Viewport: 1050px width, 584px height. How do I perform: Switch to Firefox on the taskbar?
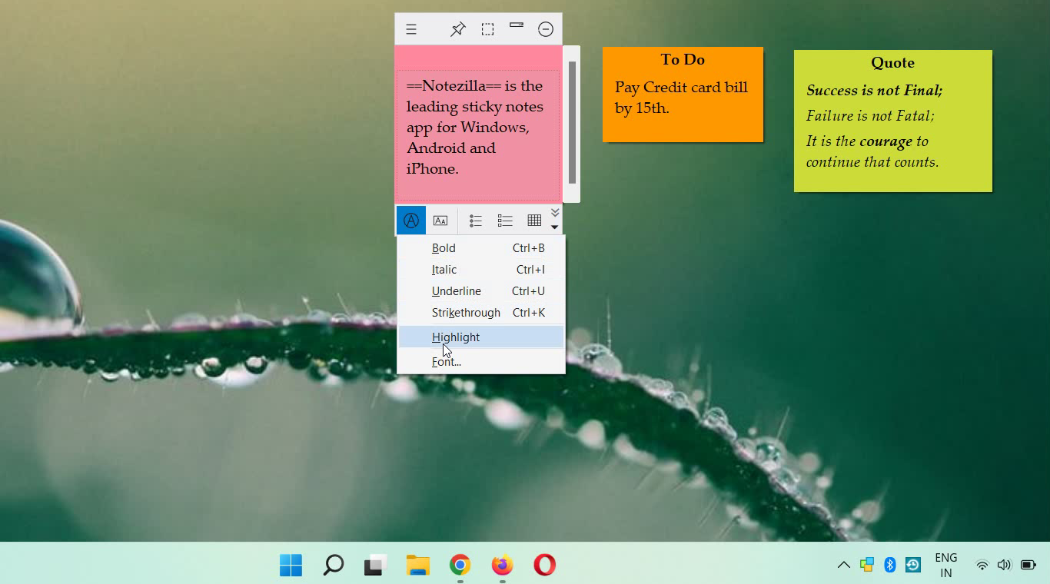click(x=502, y=566)
